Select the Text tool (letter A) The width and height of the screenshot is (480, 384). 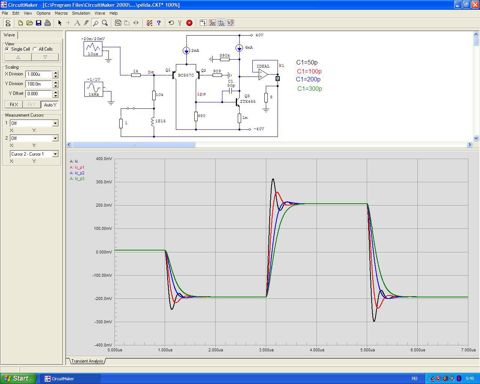(x=78, y=23)
